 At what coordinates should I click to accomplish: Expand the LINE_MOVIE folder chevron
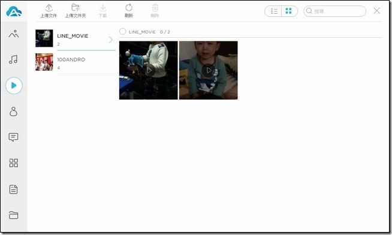(111, 40)
